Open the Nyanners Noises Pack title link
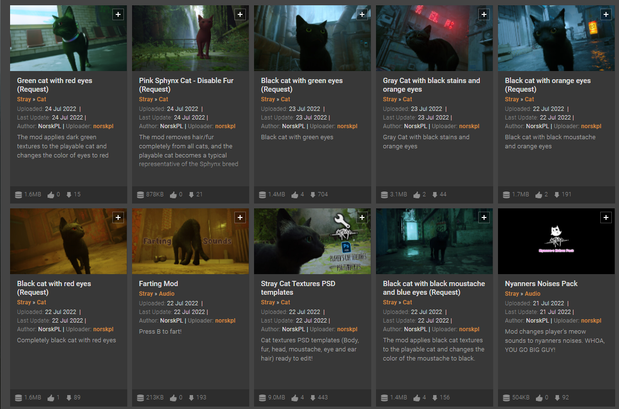 pyautogui.click(x=541, y=284)
